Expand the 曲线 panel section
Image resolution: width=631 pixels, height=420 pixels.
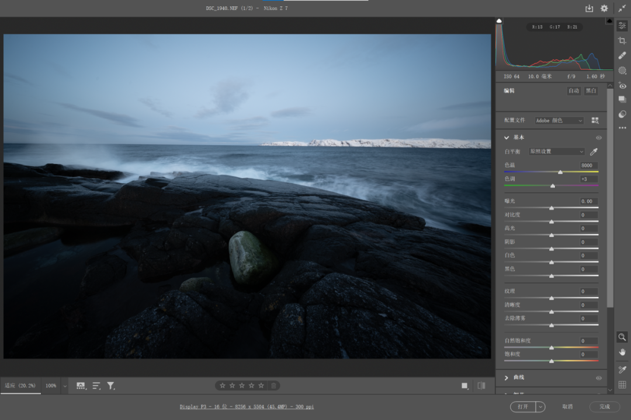point(507,378)
